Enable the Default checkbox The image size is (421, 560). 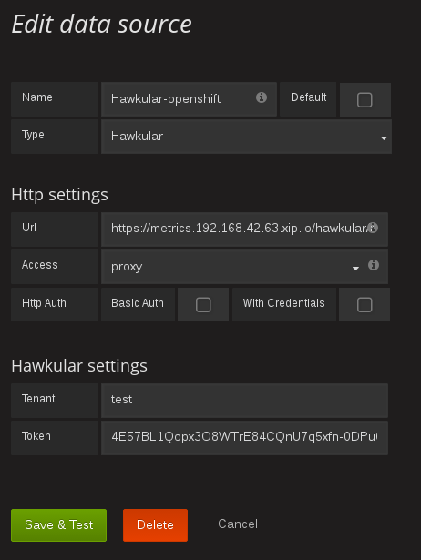(365, 100)
